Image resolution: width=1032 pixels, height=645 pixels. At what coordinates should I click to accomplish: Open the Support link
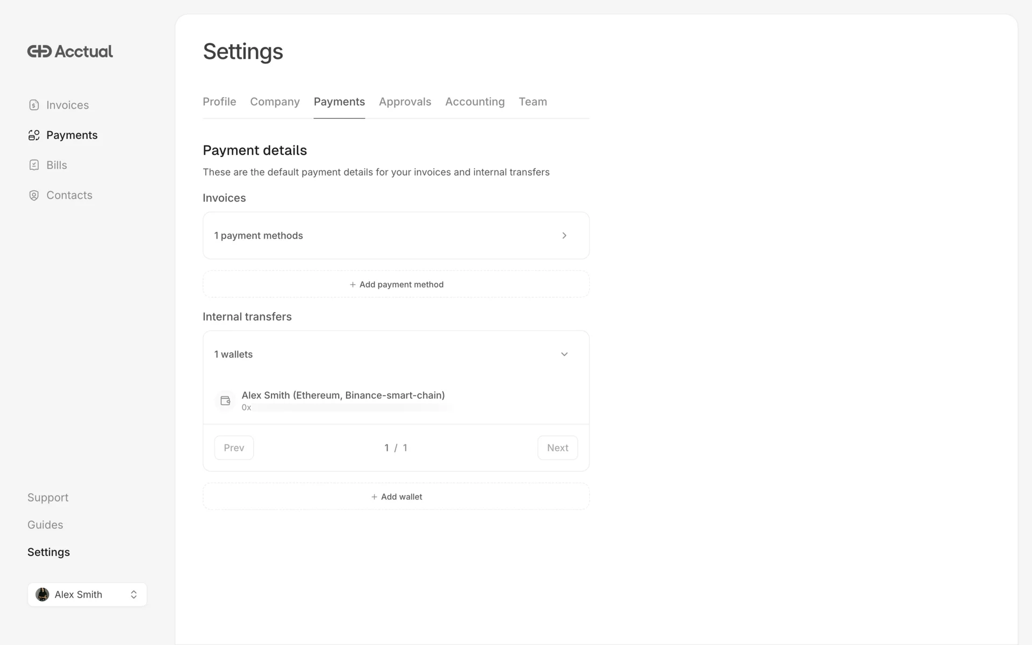coord(48,497)
